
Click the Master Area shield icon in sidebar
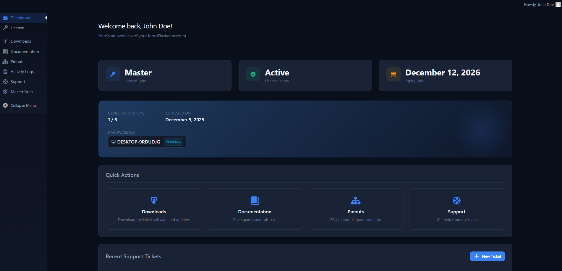(5, 92)
